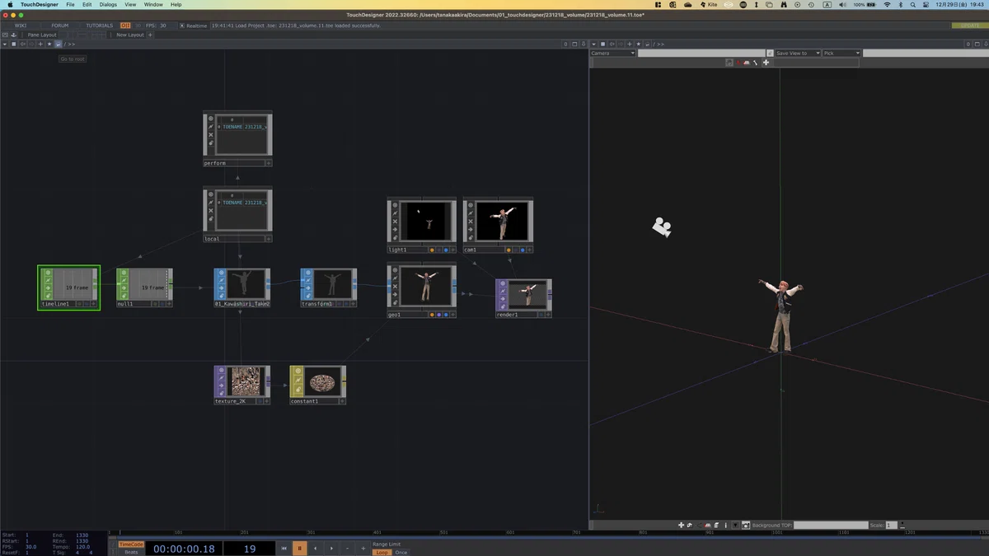Click the WIKI button

click(x=21, y=26)
